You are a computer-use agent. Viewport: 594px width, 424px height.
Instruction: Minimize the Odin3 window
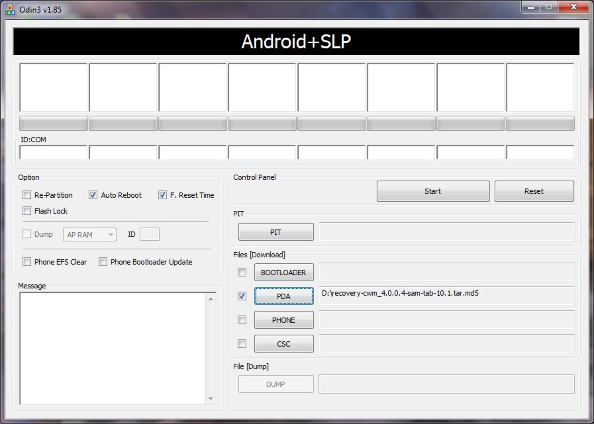point(530,7)
